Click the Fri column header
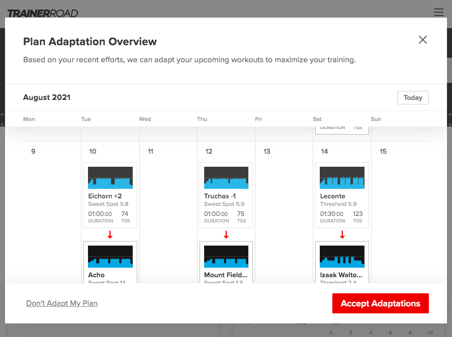The width and height of the screenshot is (452, 337). [x=258, y=119]
